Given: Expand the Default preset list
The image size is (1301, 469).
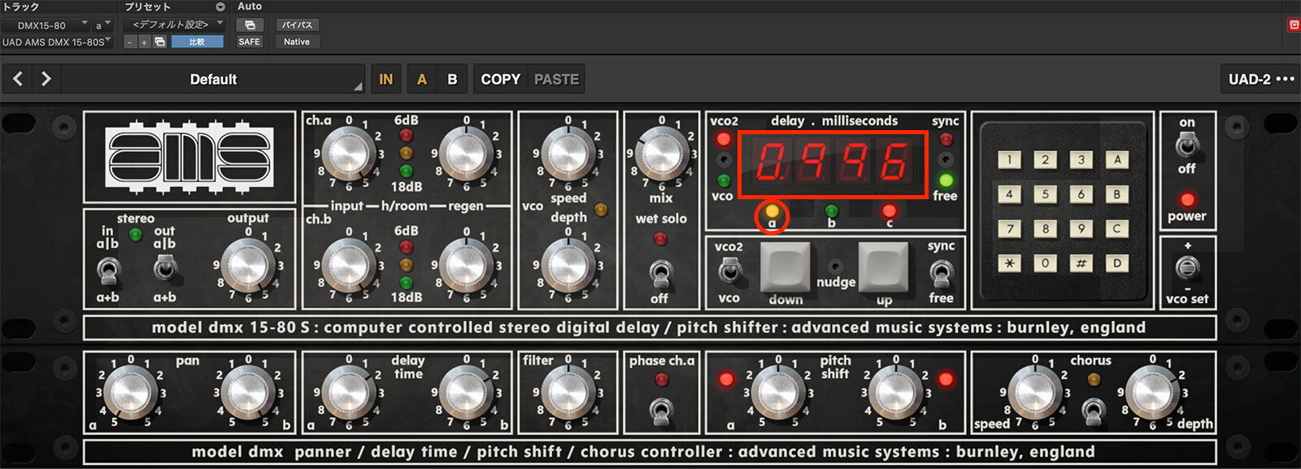Looking at the screenshot, I should (x=213, y=79).
